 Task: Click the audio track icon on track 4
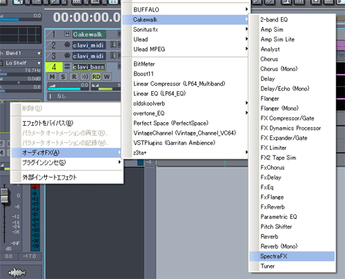(67, 67)
